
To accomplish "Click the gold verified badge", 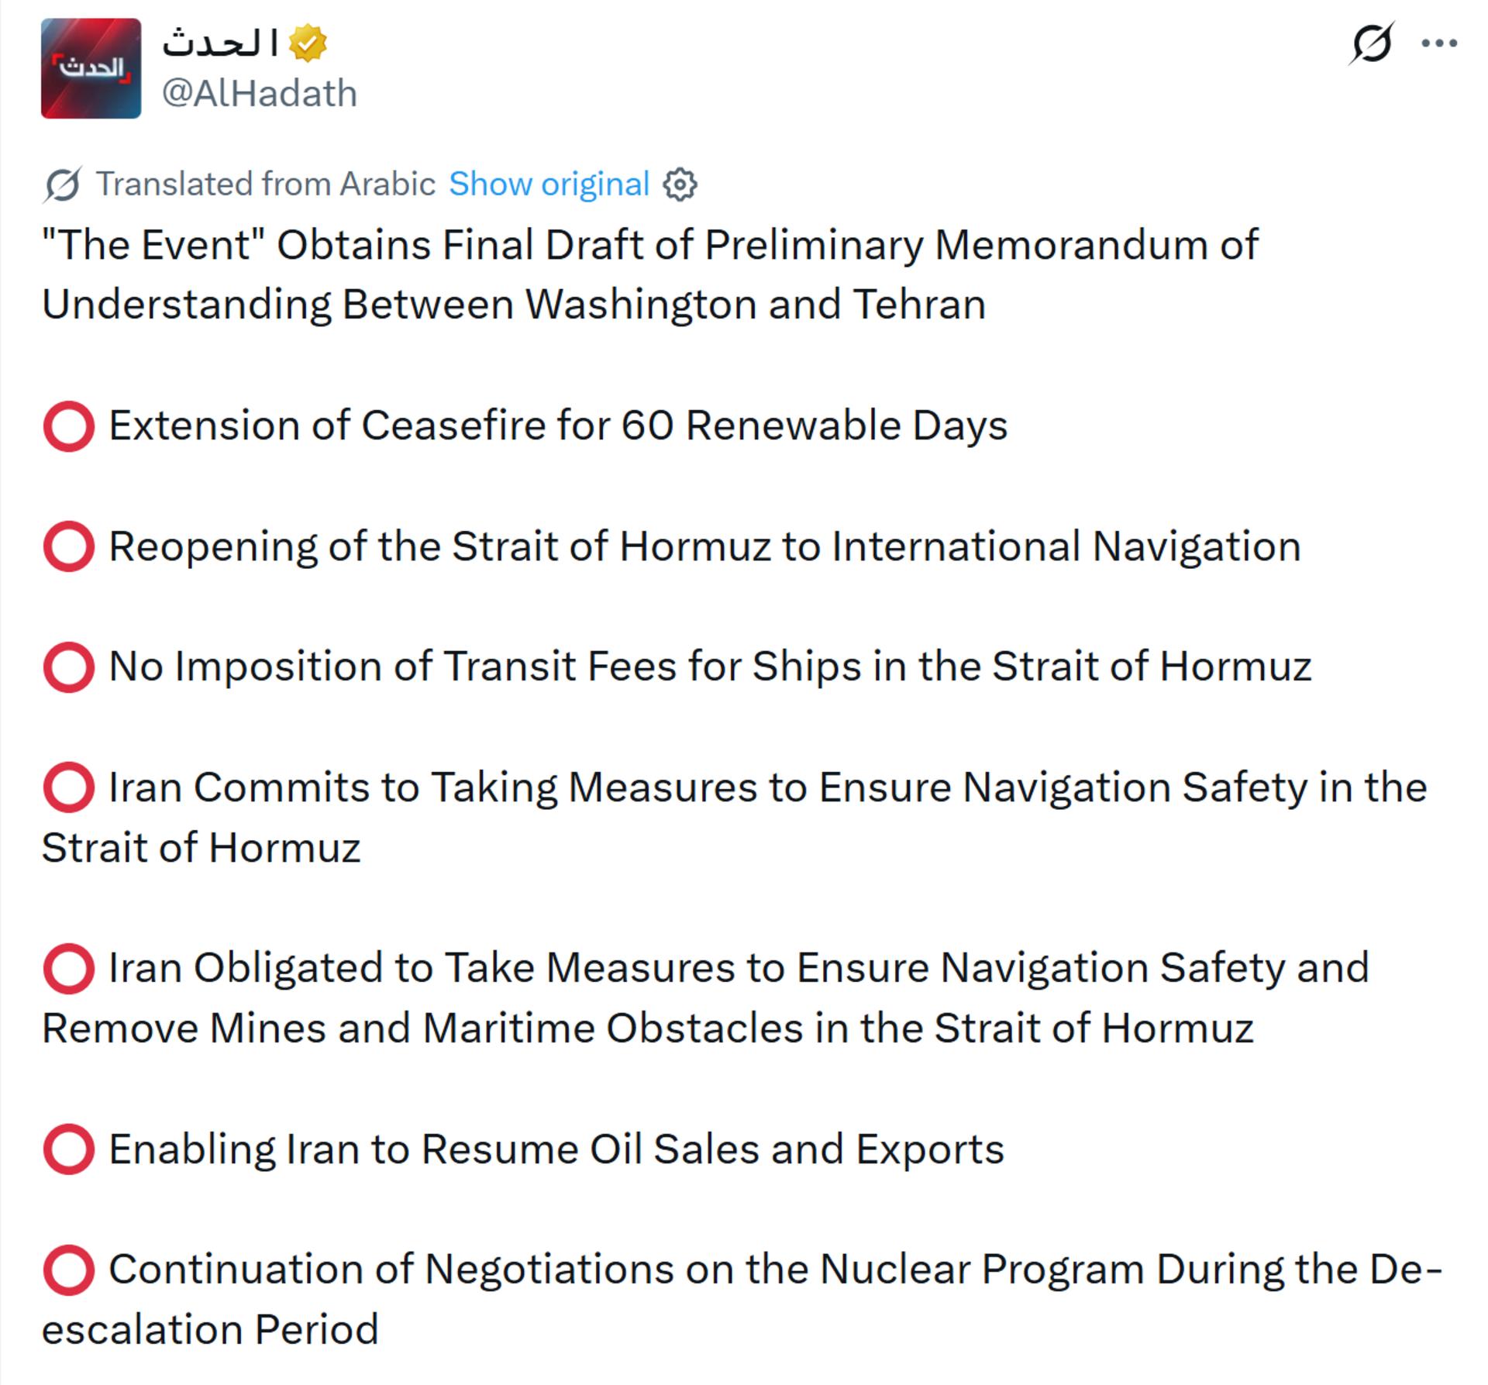I will 308,43.
